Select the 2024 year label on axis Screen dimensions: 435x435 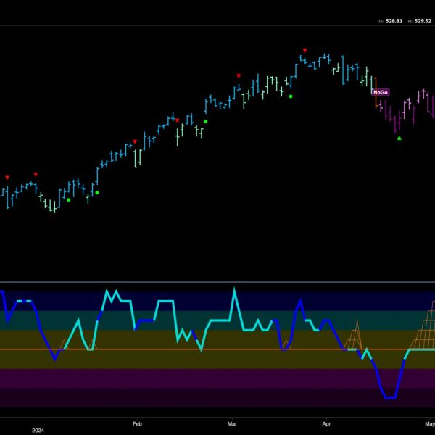click(38, 431)
